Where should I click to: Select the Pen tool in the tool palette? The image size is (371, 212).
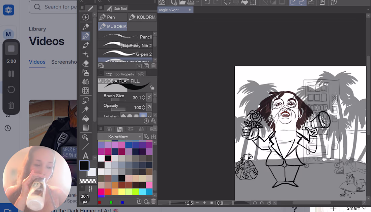[x=86, y=36]
